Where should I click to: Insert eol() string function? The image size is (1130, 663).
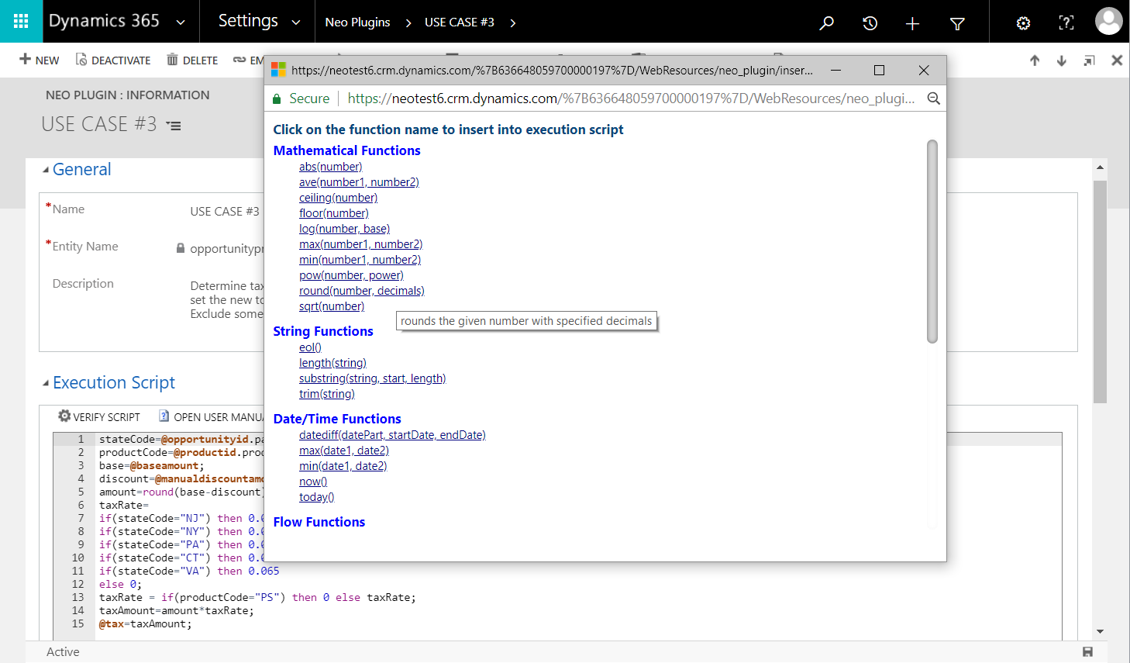point(310,347)
